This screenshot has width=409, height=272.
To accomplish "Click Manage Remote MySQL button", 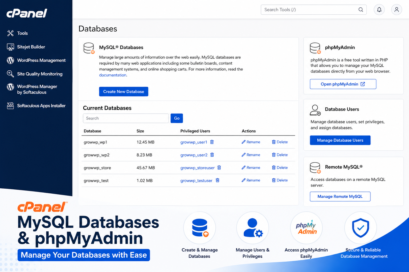I will pos(340,197).
